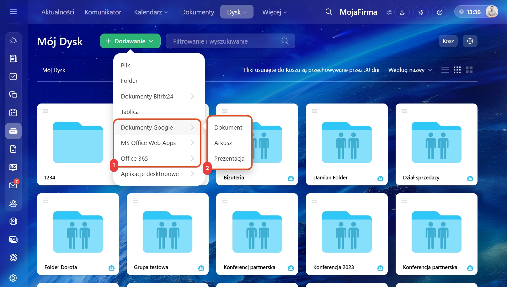Screen dimensions: 507x287
Task: Open the feed news icon in sidebar
Action: coord(13,58)
